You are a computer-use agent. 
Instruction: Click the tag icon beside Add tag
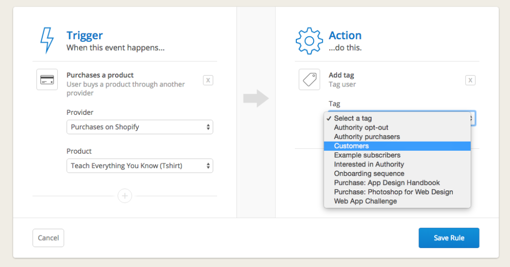309,80
